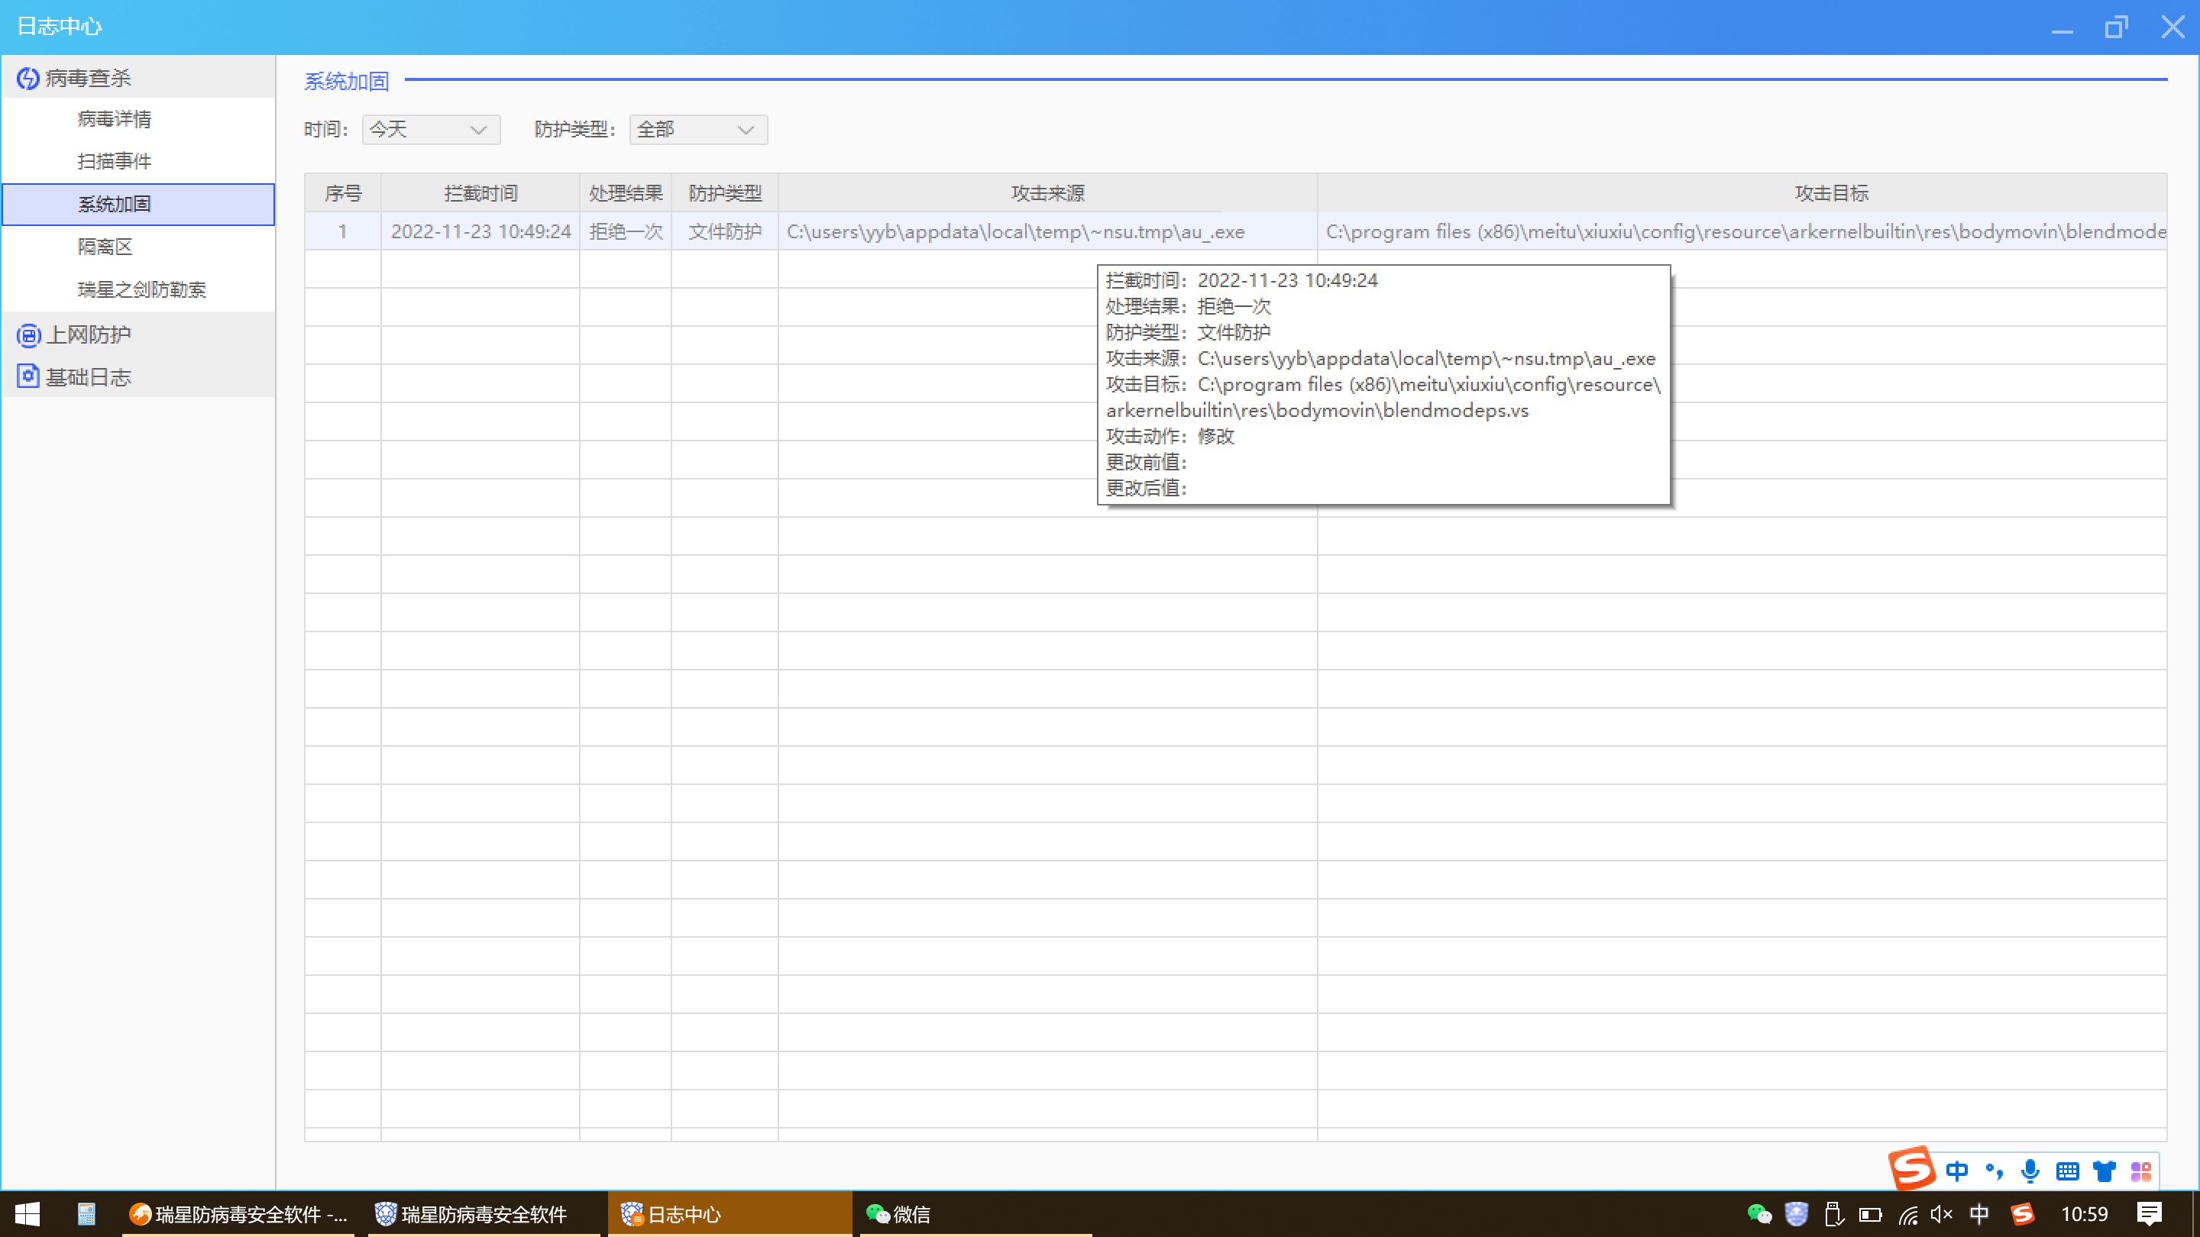This screenshot has height=1237, width=2200.
Task: Click the 病毒查杀 shield icon in sidebar
Action: pos(28,79)
